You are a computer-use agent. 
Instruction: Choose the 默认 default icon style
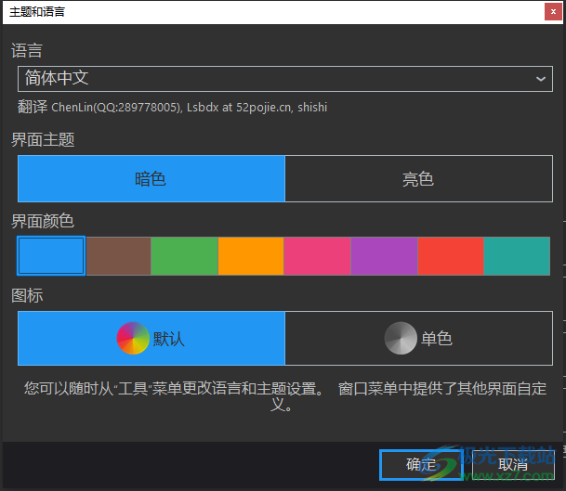click(151, 339)
